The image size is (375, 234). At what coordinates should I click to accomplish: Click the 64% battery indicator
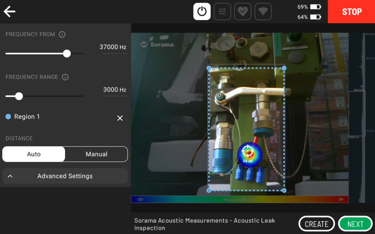tap(309, 17)
